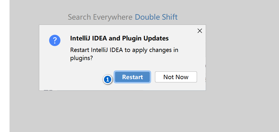Click "apply changes in" within the dialog message

tap(156, 50)
